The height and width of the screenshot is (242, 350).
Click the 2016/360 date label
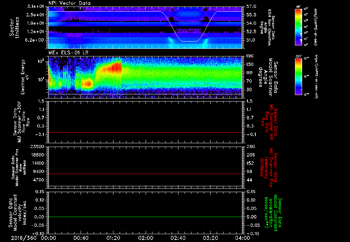24,238
